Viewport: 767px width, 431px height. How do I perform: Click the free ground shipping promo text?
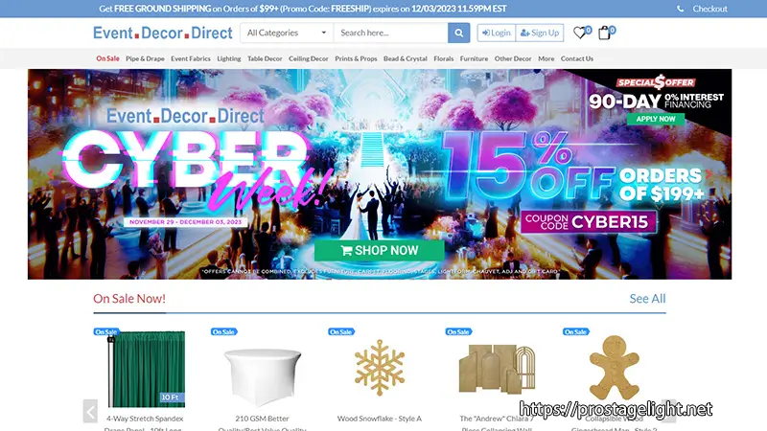302,9
